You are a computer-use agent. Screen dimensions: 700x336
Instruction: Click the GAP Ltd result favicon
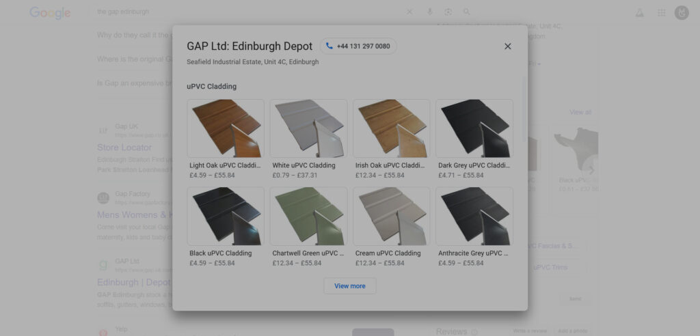click(103, 266)
